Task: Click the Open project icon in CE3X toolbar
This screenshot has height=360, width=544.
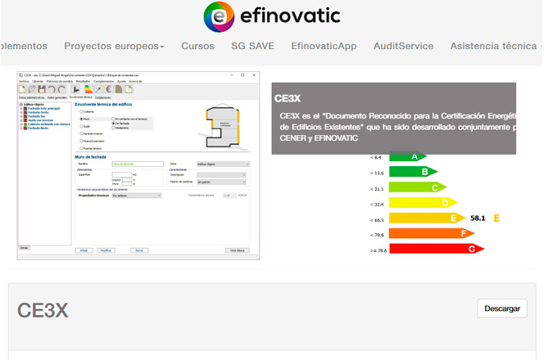Action: click(32, 89)
